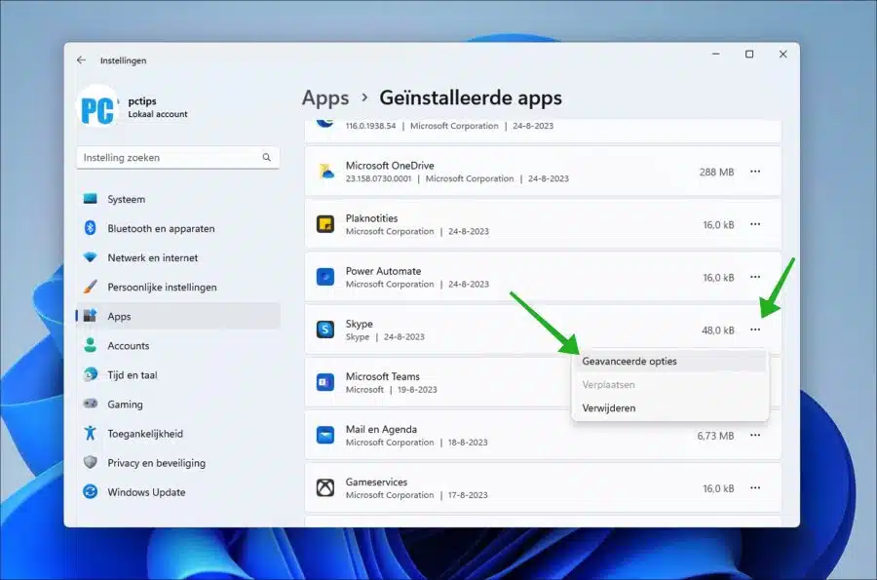This screenshot has width=877, height=580.
Task: Click the Bluetooth icon in the sidebar
Action: 90,228
